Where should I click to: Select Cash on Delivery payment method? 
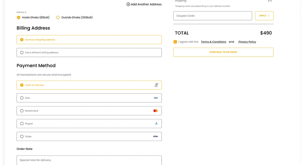[22, 85]
